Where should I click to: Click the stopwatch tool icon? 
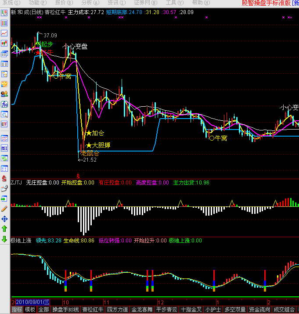[x=4, y=189]
